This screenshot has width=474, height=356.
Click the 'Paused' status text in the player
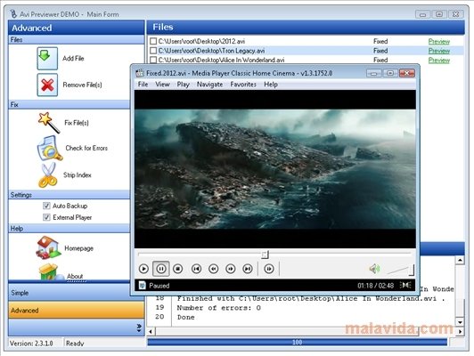tap(159, 286)
